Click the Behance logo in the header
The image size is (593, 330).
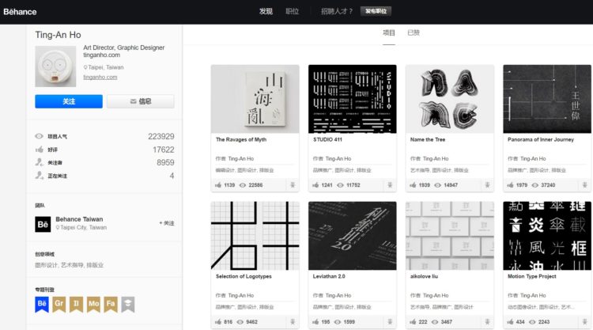[x=20, y=12]
